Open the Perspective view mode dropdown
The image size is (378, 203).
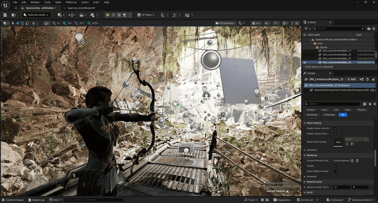click(225, 23)
